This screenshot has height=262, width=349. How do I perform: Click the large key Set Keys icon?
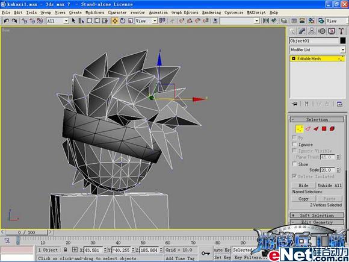[x=205, y=254]
